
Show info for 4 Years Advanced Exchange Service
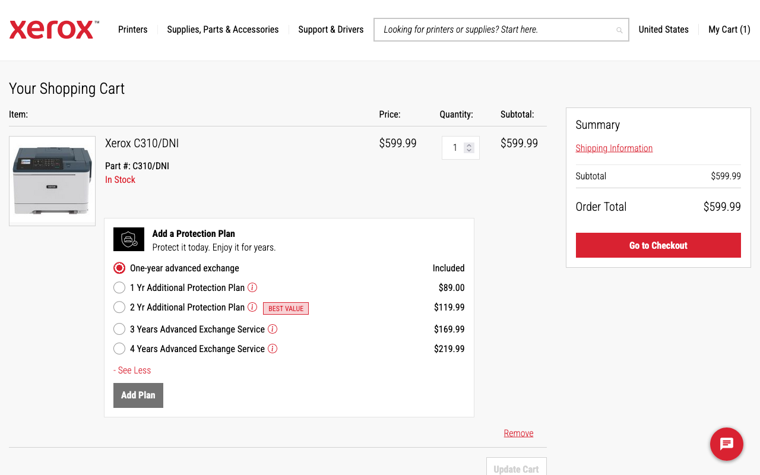coord(273,349)
